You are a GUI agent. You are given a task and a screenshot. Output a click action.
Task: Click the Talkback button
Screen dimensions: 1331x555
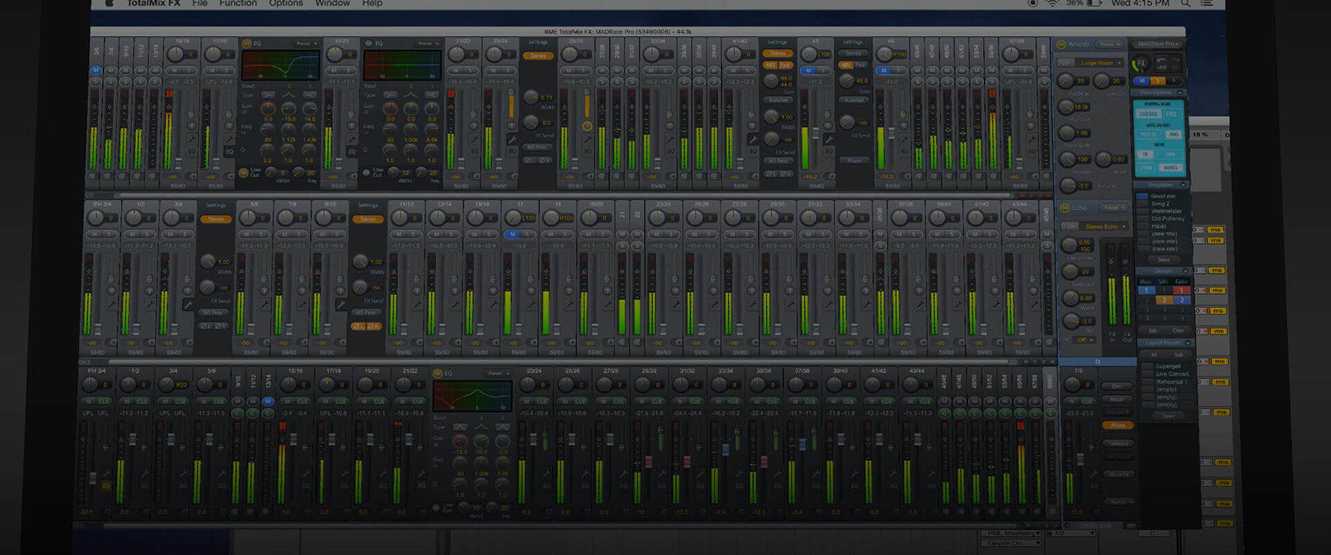1117,443
